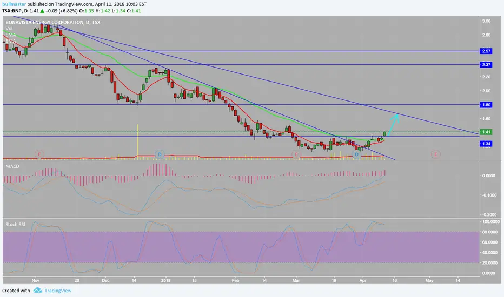Click the MACD pane label
The height and width of the screenshot is (297, 504).
pyautogui.click(x=12, y=166)
